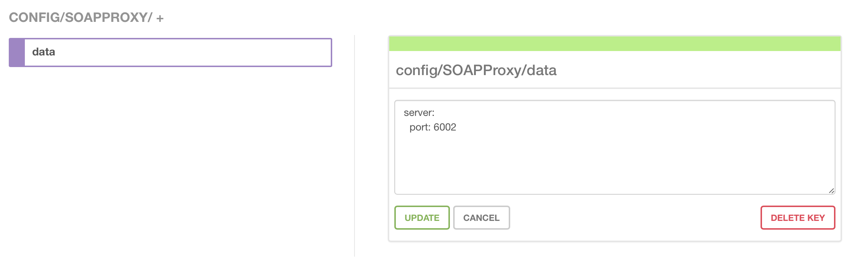Screen dimensions: 853x261
Task: Delete the config/SOAPProxy/data key
Action: pyautogui.click(x=797, y=218)
